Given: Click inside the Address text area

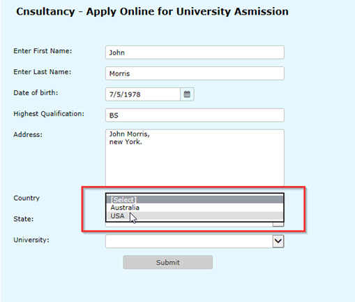Looking at the screenshot, I should [x=195, y=157].
